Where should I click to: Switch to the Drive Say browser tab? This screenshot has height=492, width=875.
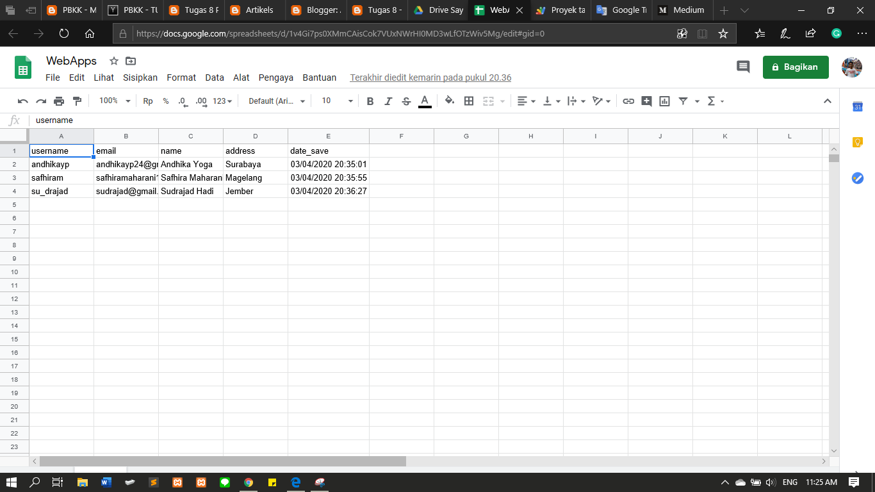point(437,10)
